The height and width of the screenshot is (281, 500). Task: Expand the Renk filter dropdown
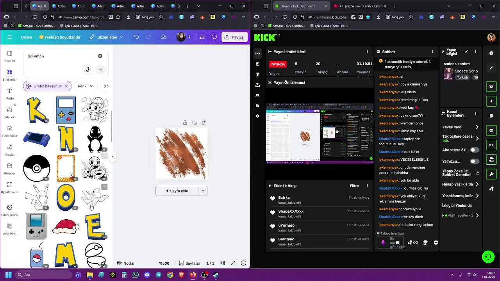(86, 86)
